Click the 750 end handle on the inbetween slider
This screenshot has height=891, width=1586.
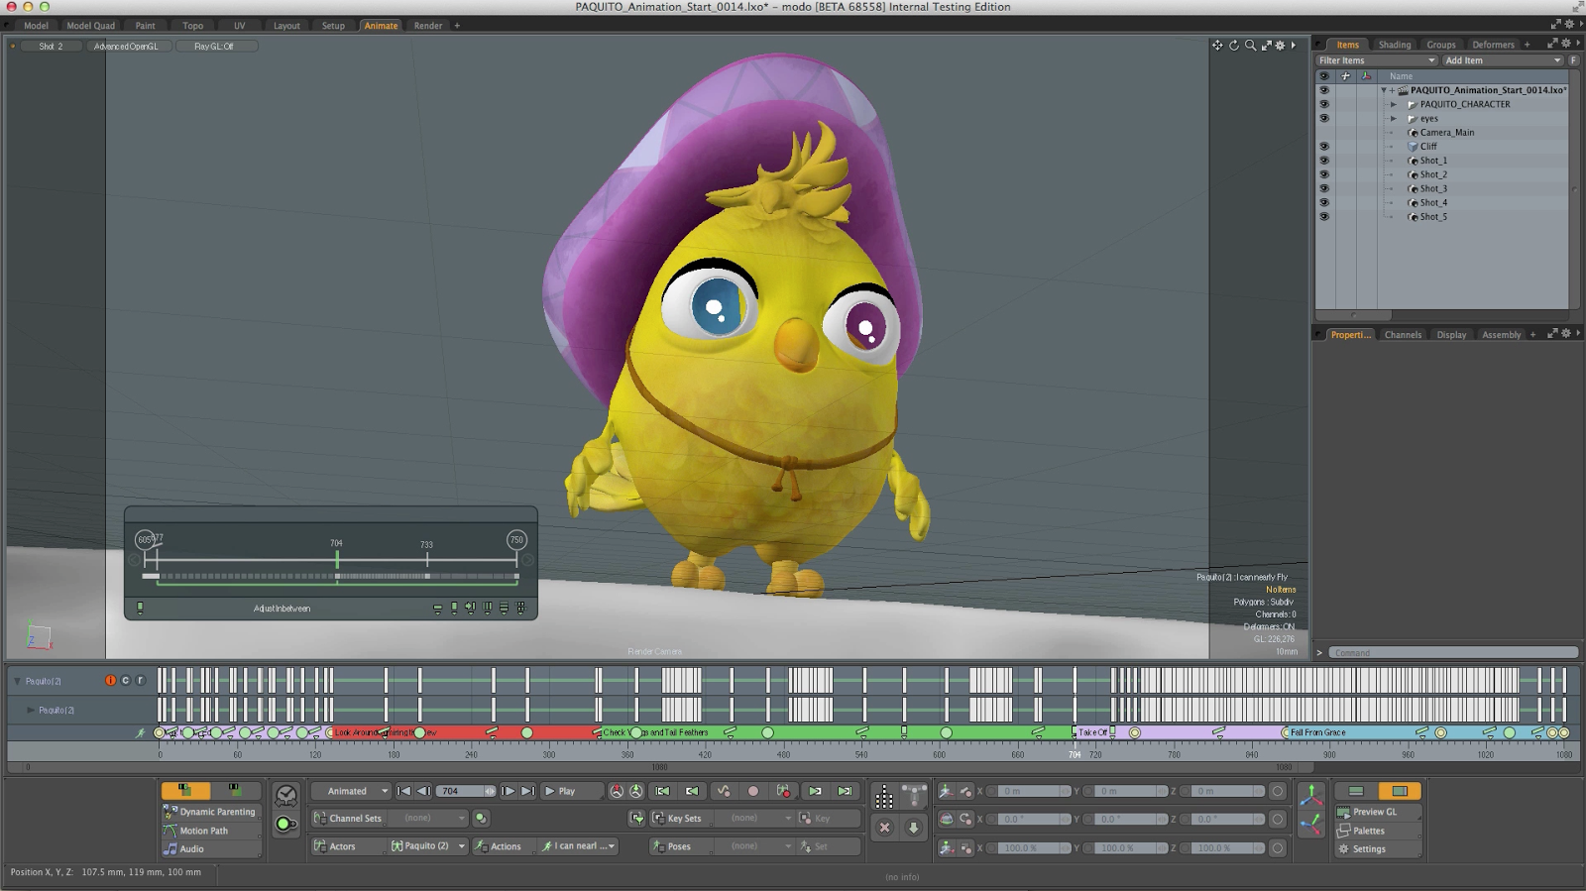coord(515,540)
